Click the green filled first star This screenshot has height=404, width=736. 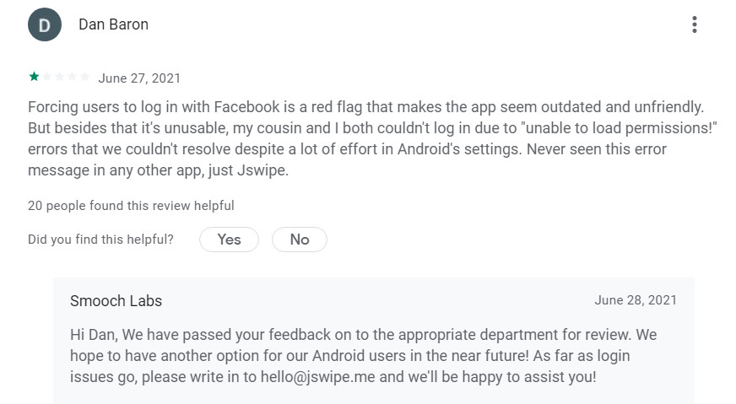coord(34,77)
